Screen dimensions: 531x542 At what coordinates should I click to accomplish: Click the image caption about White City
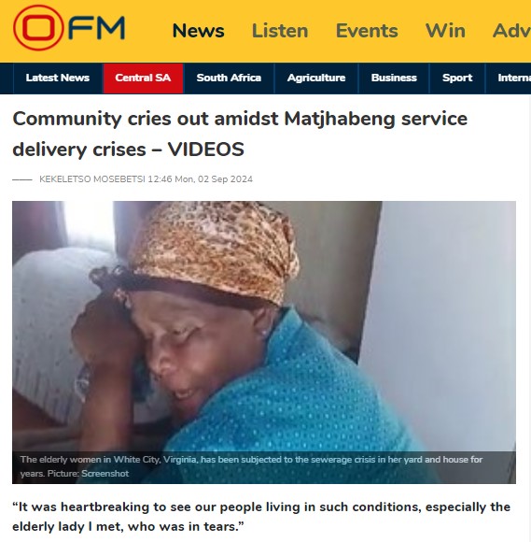coord(251,466)
